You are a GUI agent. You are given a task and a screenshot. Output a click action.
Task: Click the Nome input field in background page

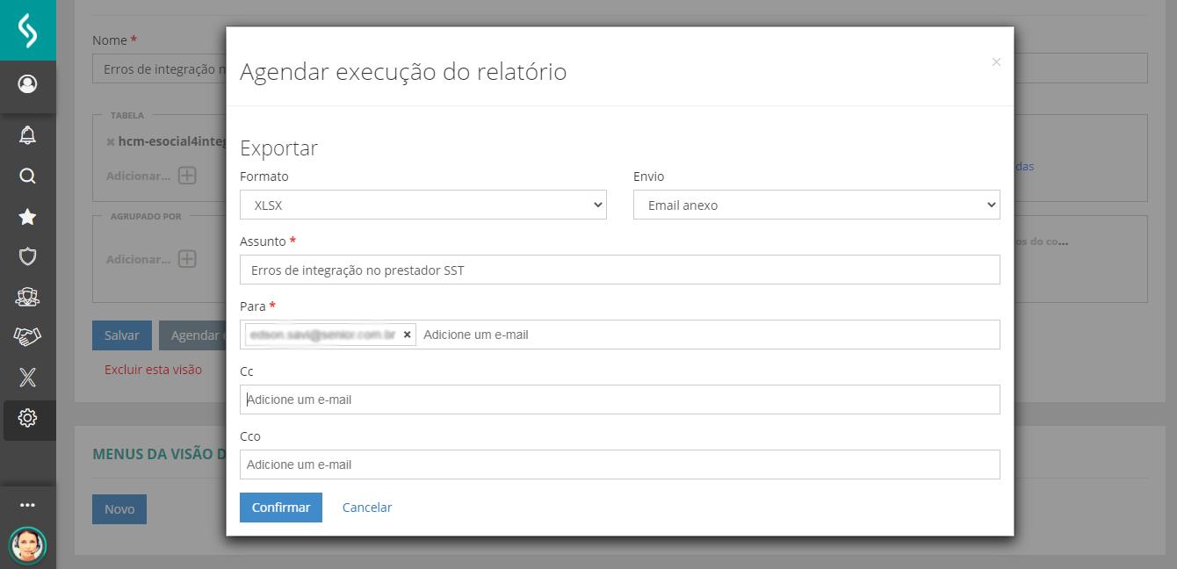[159, 68]
